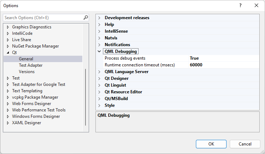265x154 pixels.
Task: Select the Live Share category label
Action: point(21,40)
